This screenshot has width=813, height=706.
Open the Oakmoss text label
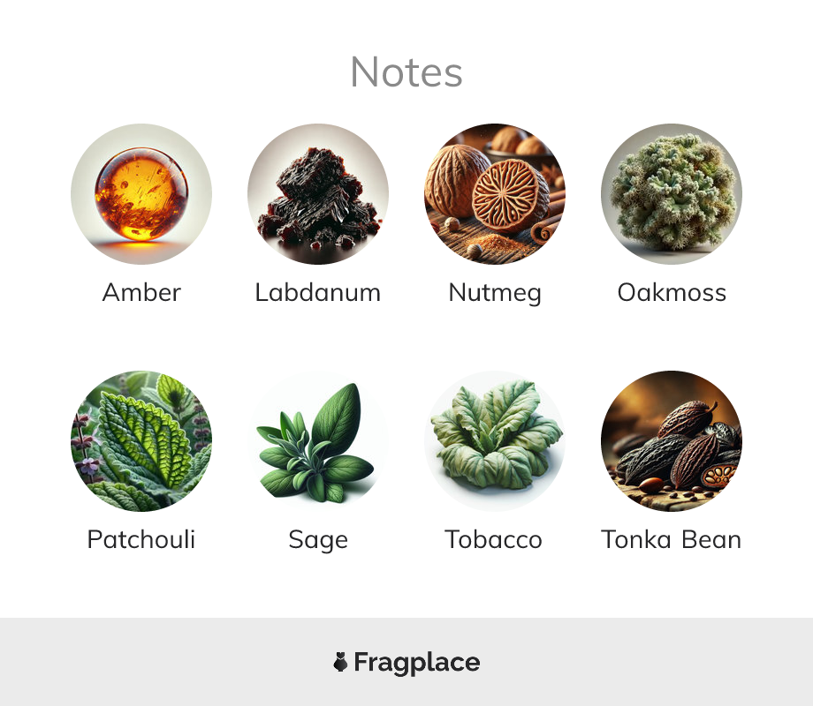coord(672,292)
